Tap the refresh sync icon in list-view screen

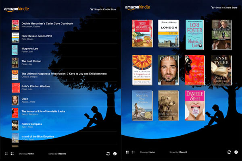108,153
